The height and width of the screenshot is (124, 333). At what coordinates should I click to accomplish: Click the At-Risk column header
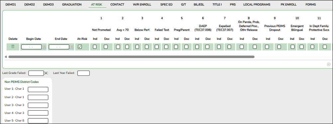pos(82,39)
